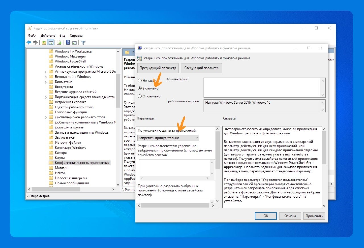Click the folder icon beside Анализ стабильности Windows
This screenshot has width=364, height=248.
51,66
